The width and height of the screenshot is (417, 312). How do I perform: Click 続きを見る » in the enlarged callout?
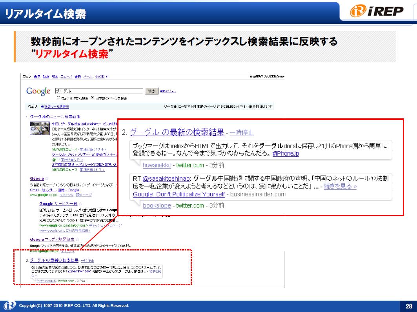tap(340, 186)
